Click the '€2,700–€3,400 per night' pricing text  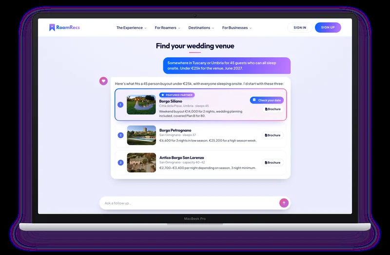[208, 168]
